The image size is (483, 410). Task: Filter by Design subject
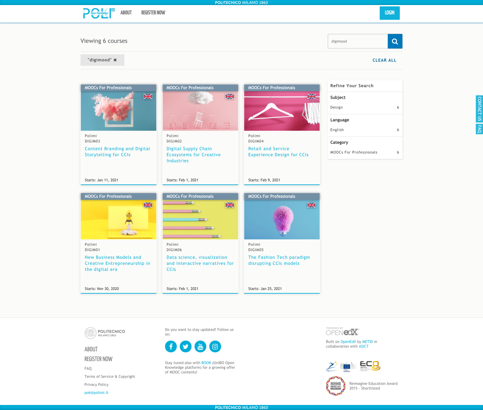tap(336, 107)
